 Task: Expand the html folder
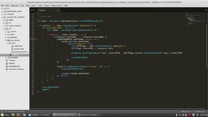click(x=6, y=35)
